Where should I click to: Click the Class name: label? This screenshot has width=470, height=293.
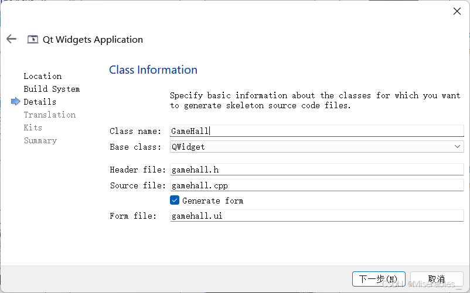point(135,131)
